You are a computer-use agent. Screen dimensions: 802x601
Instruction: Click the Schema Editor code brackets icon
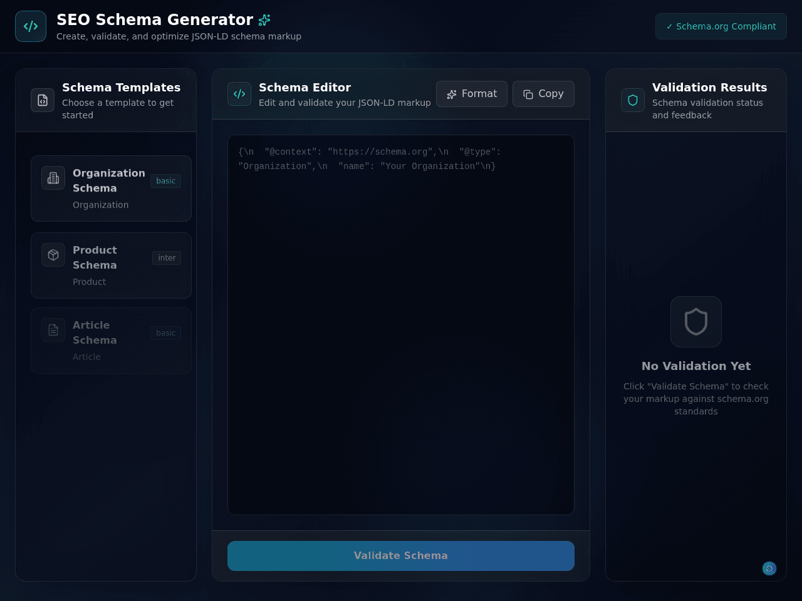[x=239, y=94]
